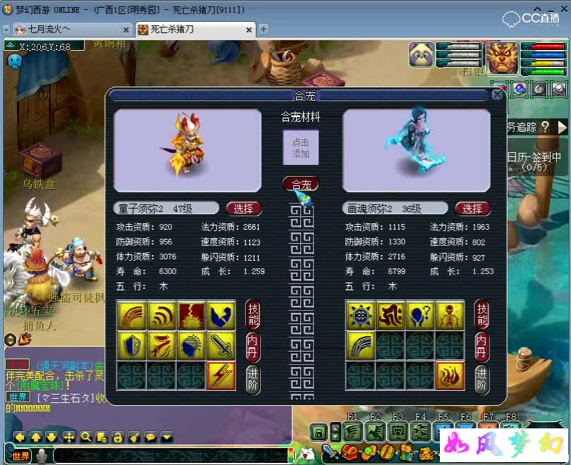Viewport: 571px width, 465px height.
Task: Open the left pet's 进阶 tab
Action: (253, 379)
